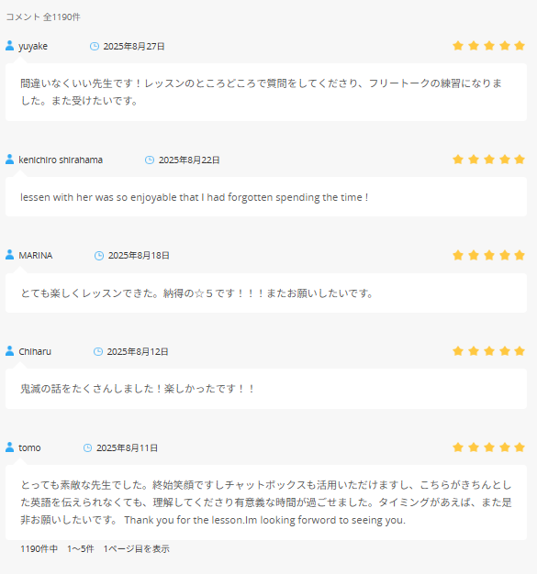Click the user icon beside Chiharu

click(10, 351)
